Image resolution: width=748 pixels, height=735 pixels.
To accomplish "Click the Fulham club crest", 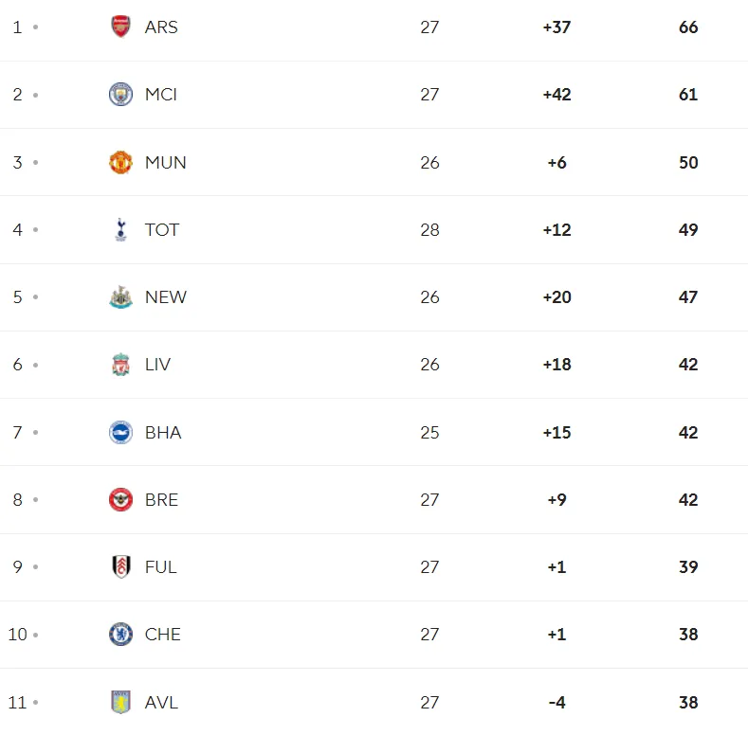I will tap(120, 566).
